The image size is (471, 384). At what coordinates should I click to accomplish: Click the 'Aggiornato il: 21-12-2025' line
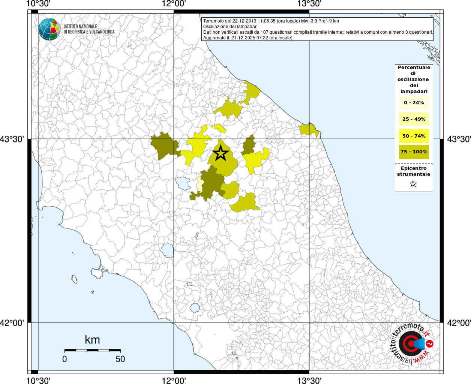click(x=247, y=38)
